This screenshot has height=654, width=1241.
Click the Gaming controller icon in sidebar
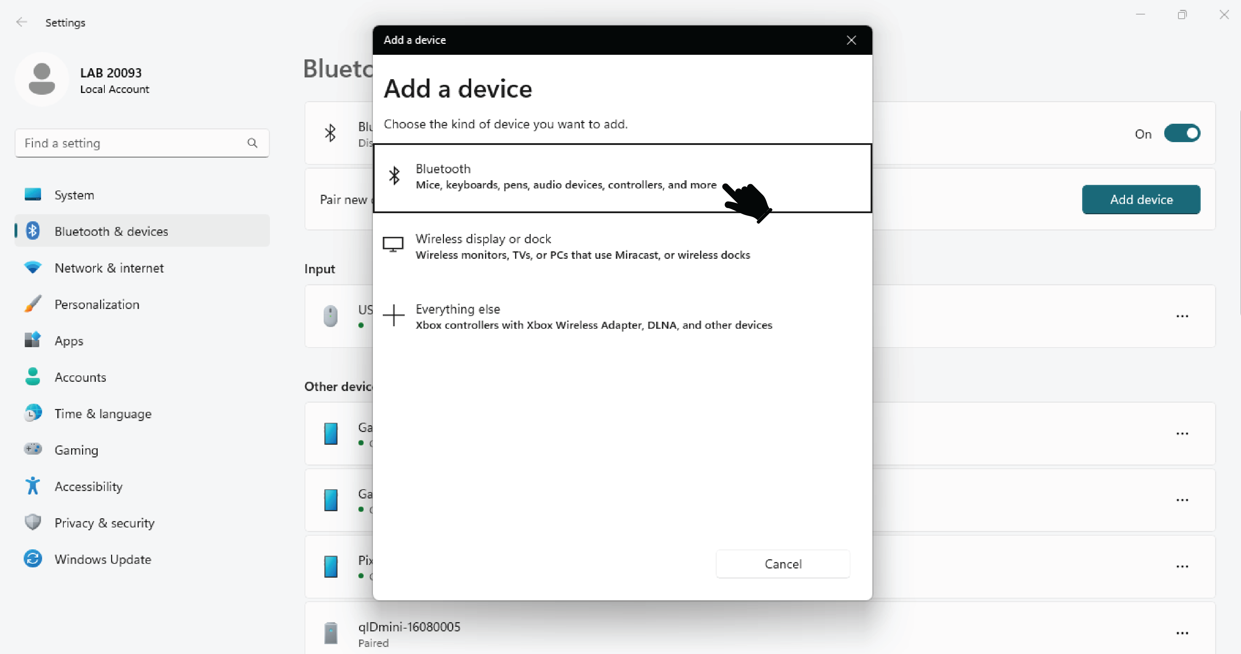[33, 449]
